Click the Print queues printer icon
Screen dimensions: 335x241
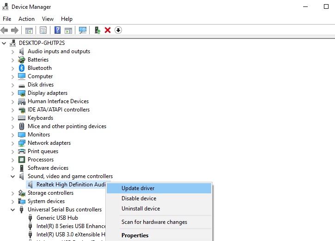tap(22, 151)
